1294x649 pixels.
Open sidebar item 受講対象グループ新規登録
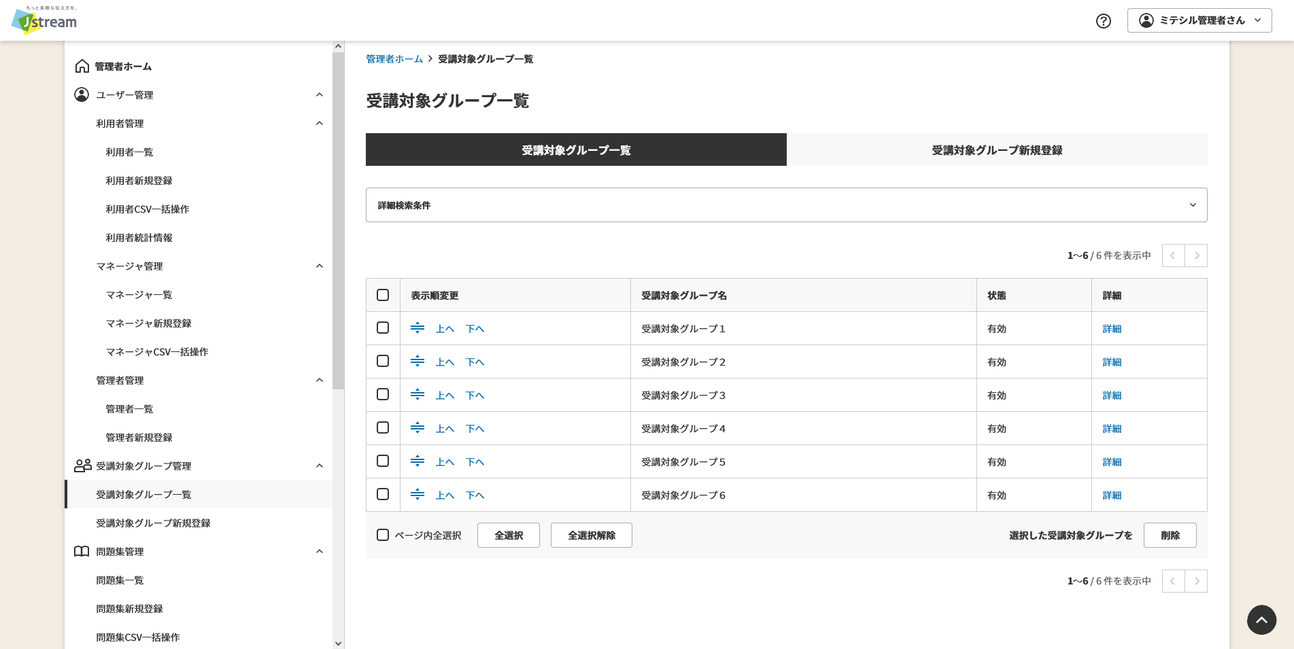tap(153, 523)
